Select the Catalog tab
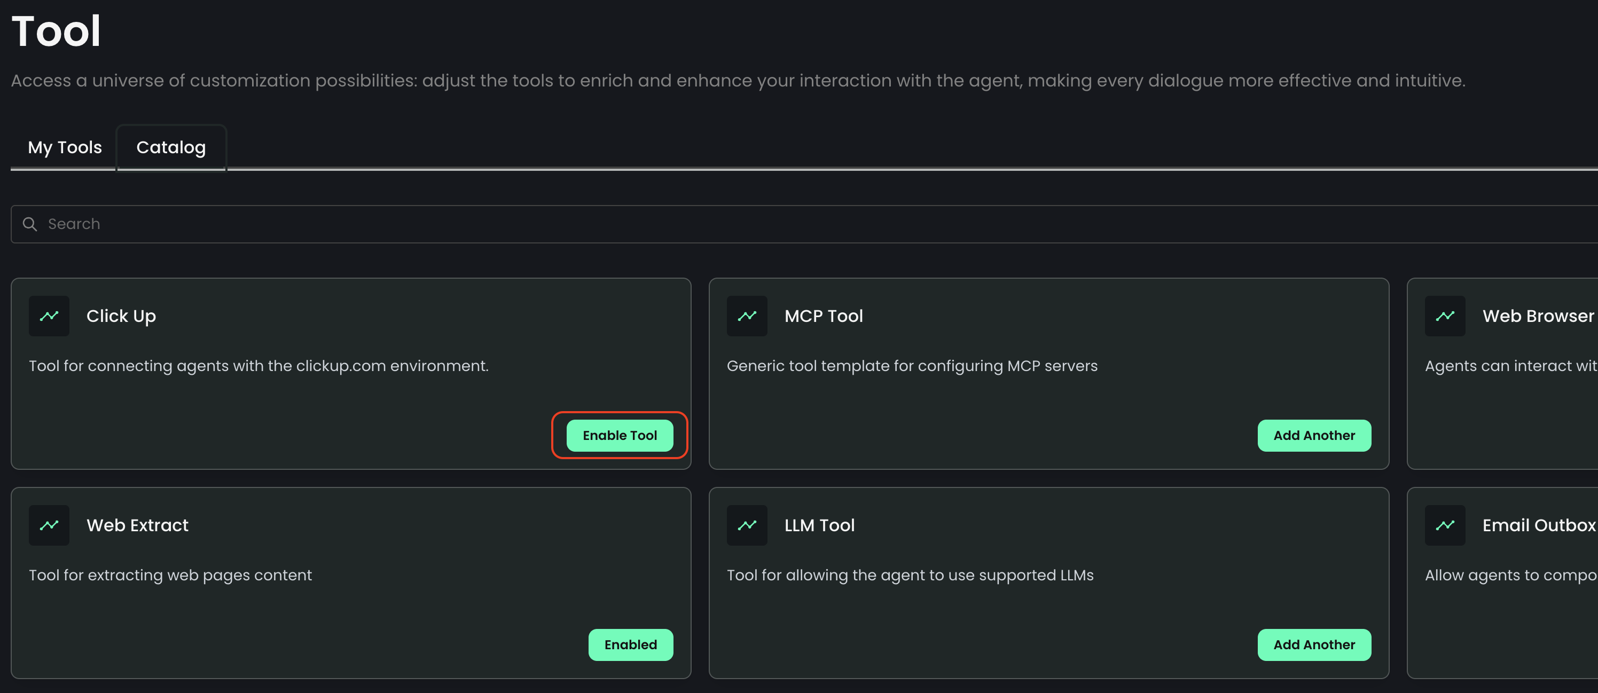 [170, 147]
